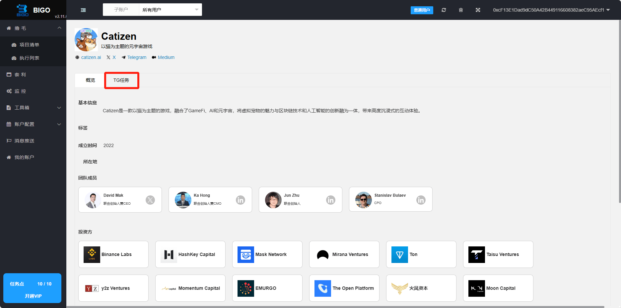Open the 所有用户 sub-account dropdown
Screen dimensions: 621x308
[171, 10]
